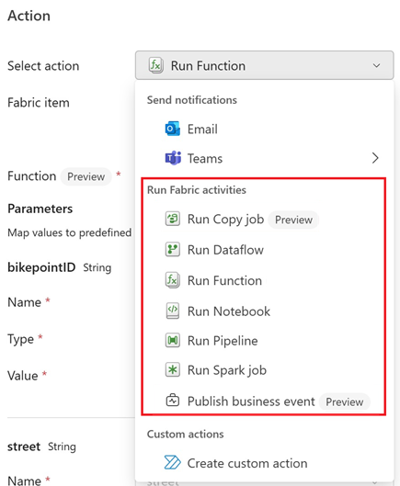Select Teams notification option
This screenshot has height=486, width=400.
(265, 158)
